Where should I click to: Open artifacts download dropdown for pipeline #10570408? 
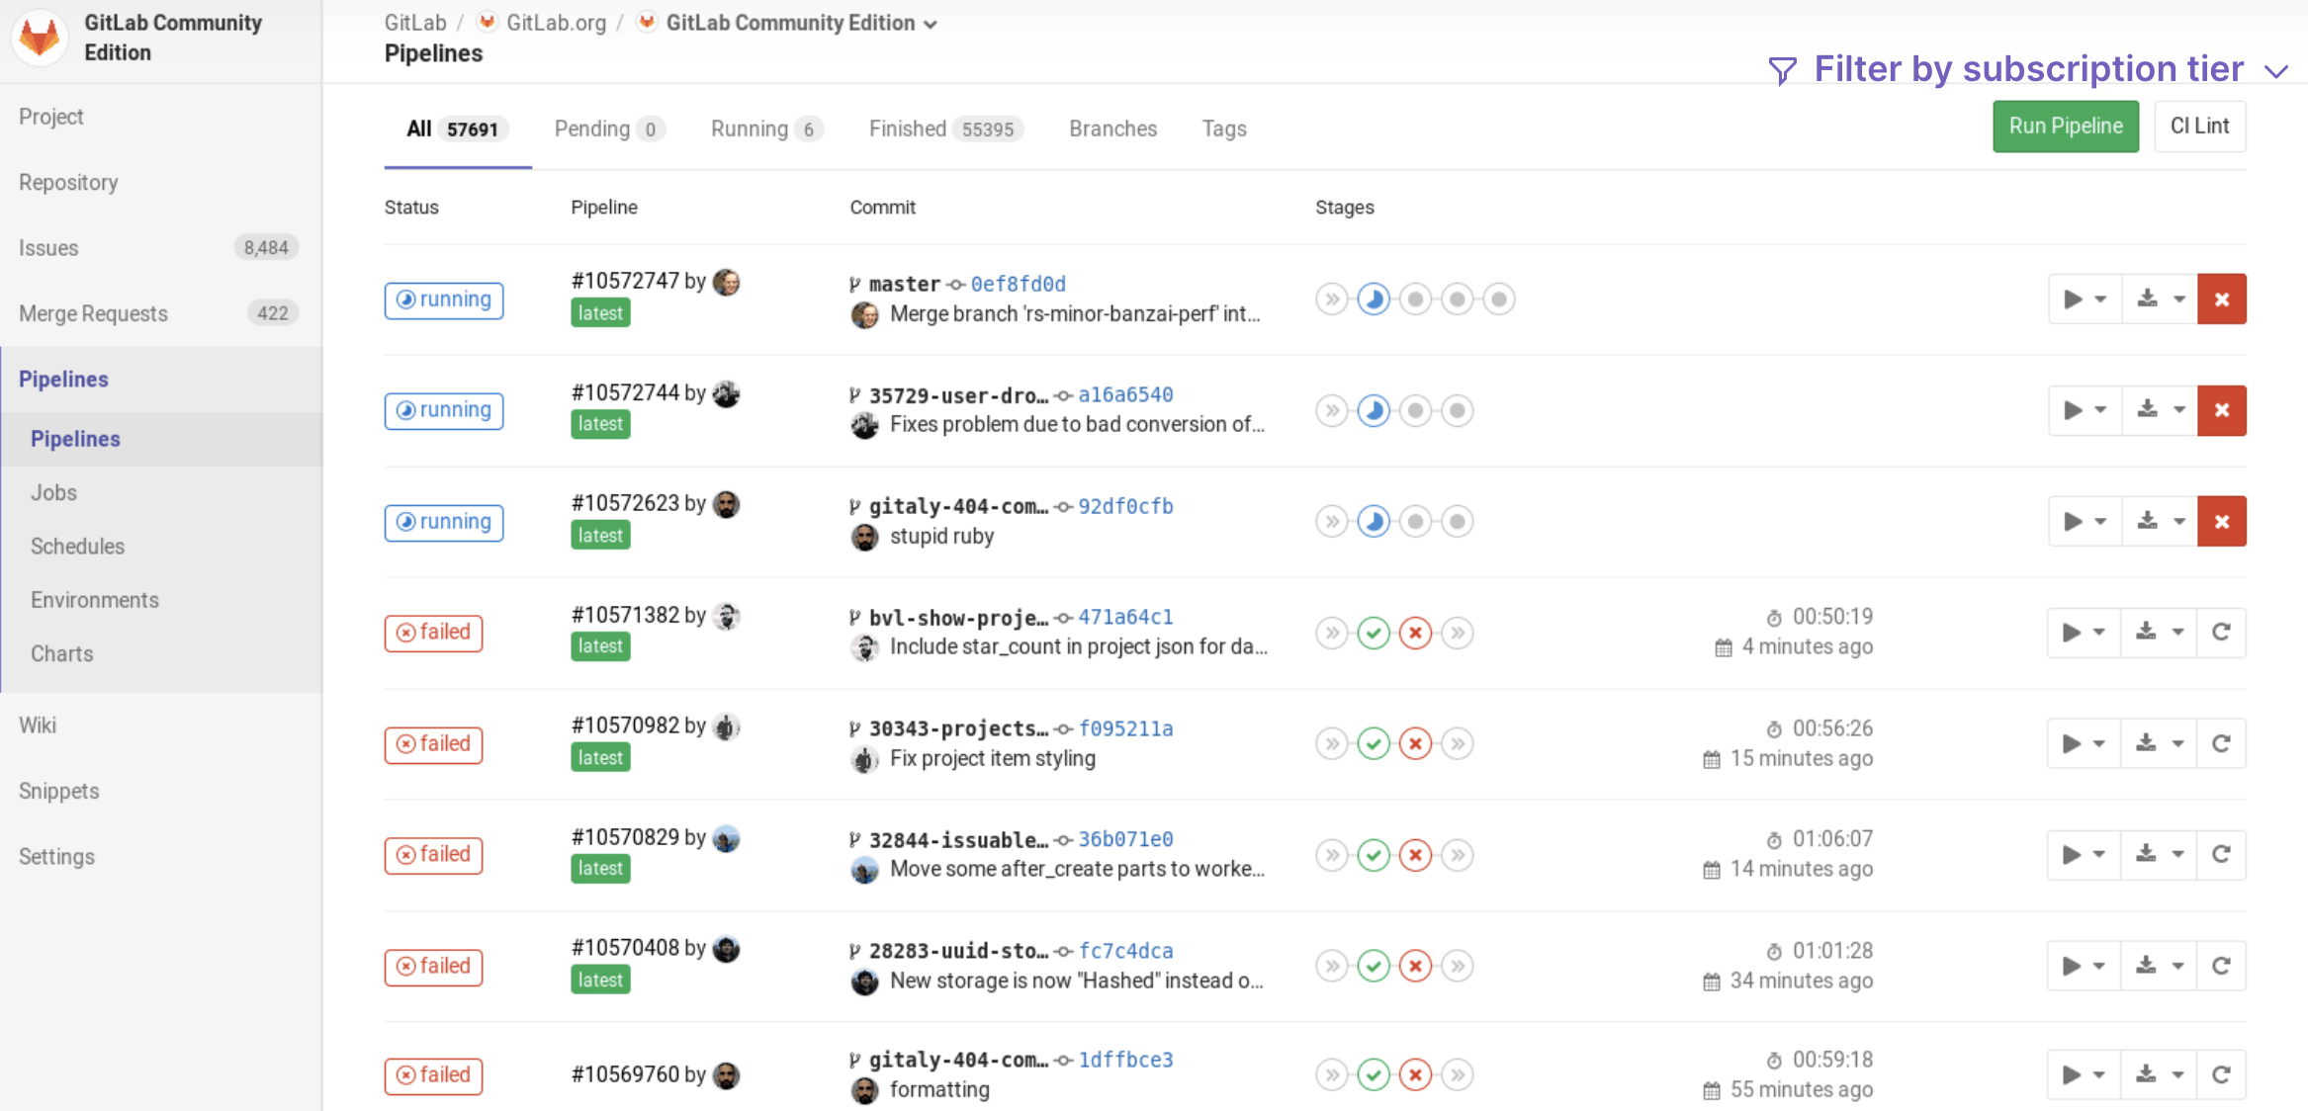[x=2160, y=966]
